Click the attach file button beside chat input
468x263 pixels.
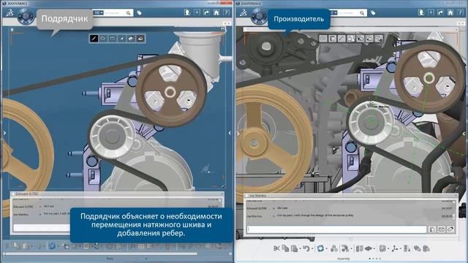click(432, 229)
